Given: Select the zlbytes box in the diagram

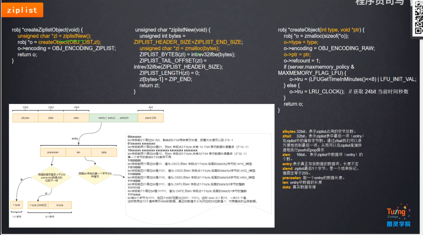Looking at the screenshot, I should pyautogui.click(x=25, y=118).
